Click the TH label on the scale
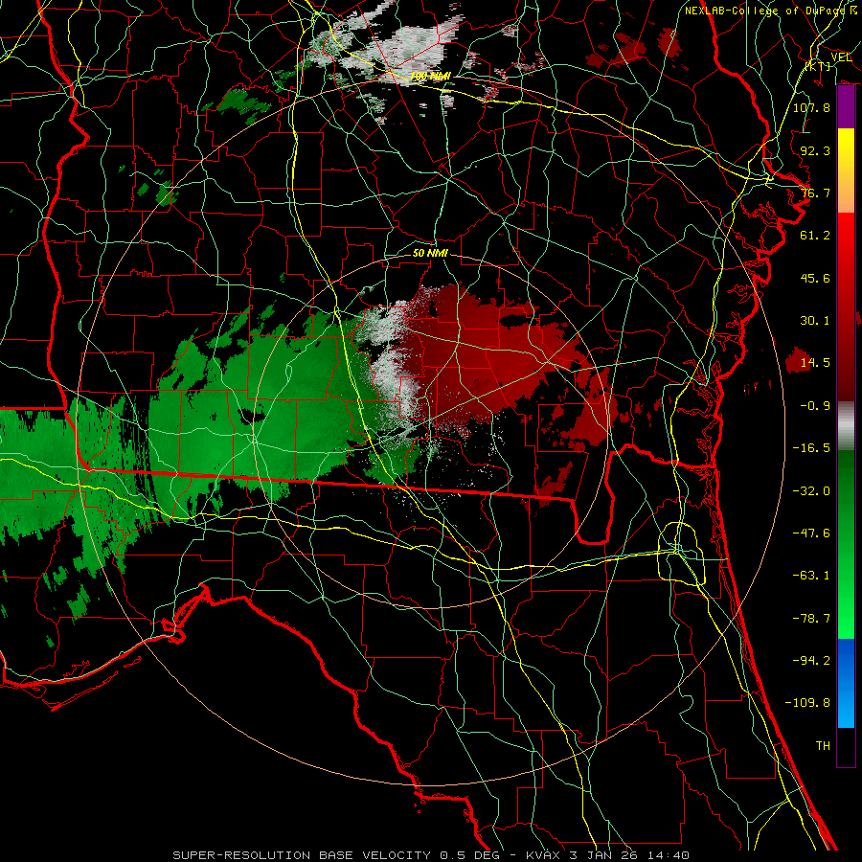 coord(823,746)
